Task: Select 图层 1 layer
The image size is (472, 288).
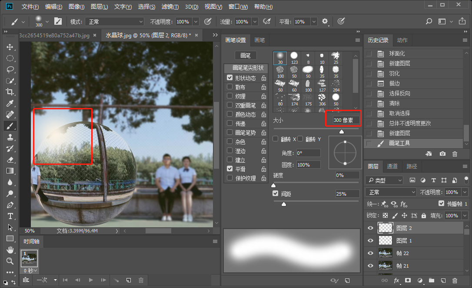Action: point(413,241)
